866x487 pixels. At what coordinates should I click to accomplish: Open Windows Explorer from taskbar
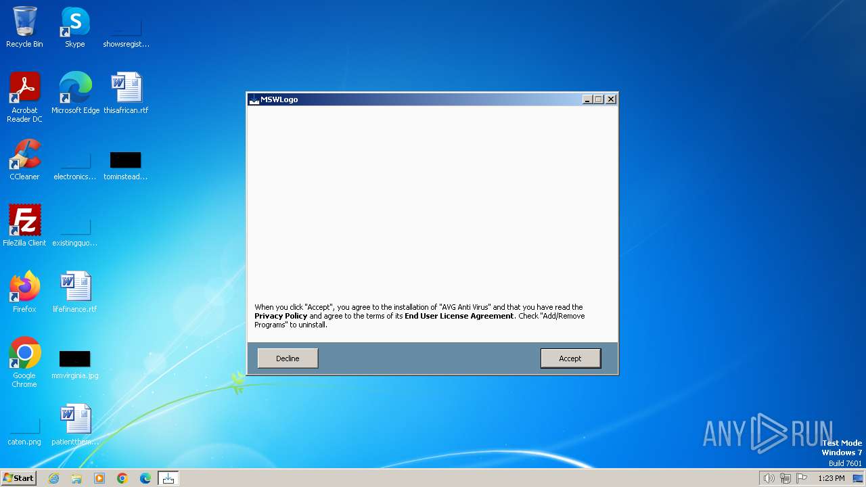(x=76, y=478)
